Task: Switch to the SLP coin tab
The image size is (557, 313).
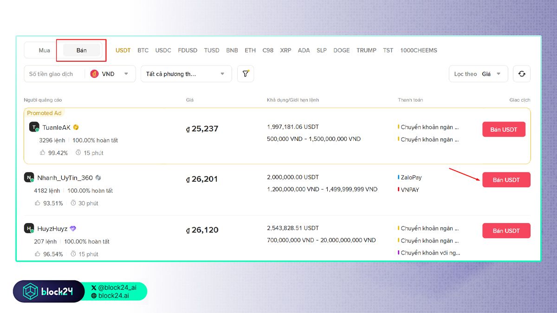Action: click(322, 51)
